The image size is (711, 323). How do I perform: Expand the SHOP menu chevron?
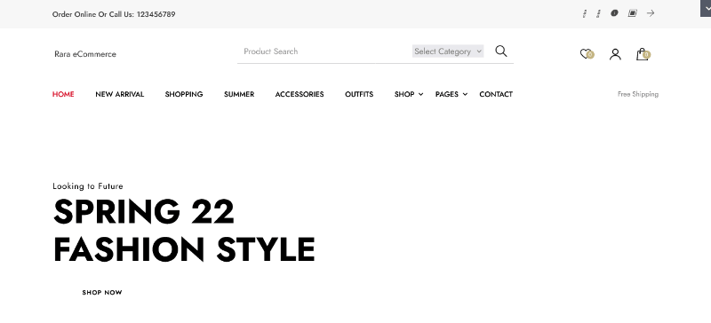coord(420,94)
